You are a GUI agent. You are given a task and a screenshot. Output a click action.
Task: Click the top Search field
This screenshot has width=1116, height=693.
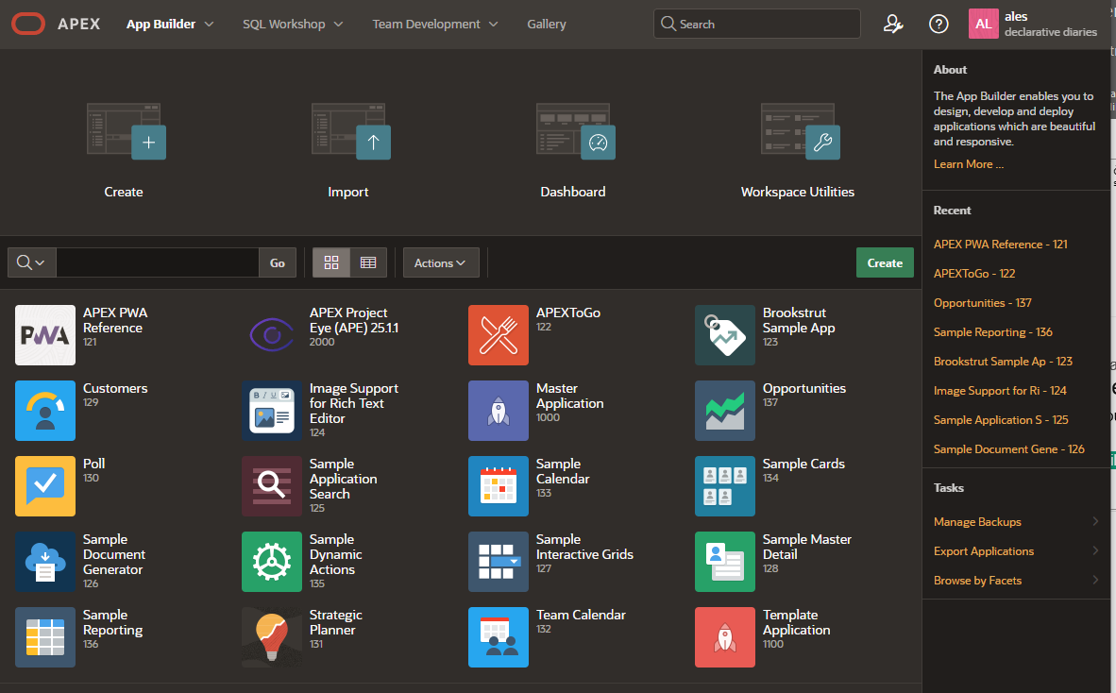(x=756, y=24)
